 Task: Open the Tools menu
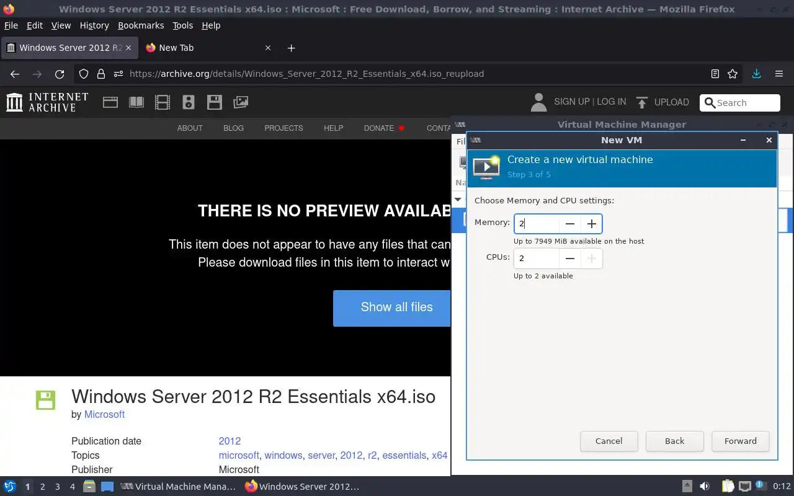(183, 25)
